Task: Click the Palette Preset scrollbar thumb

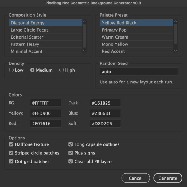Action: (x=176, y=34)
